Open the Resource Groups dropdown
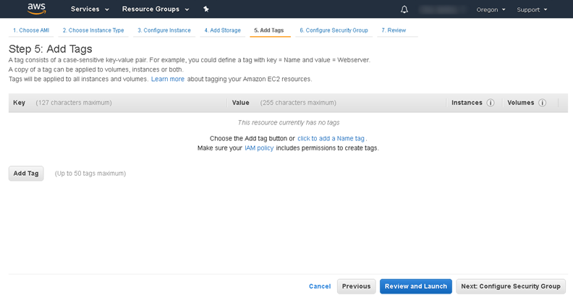 tap(156, 9)
